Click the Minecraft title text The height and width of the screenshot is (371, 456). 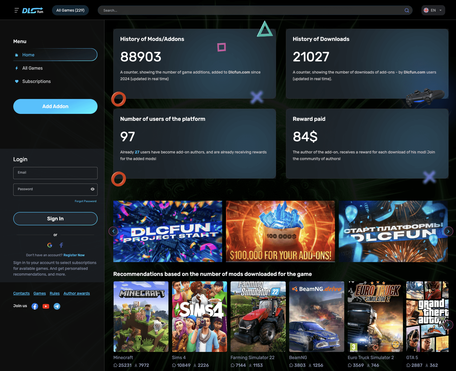123,357
